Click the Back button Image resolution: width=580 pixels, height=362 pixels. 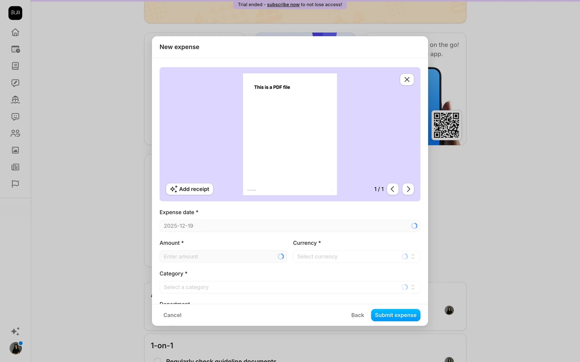click(x=357, y=315)
